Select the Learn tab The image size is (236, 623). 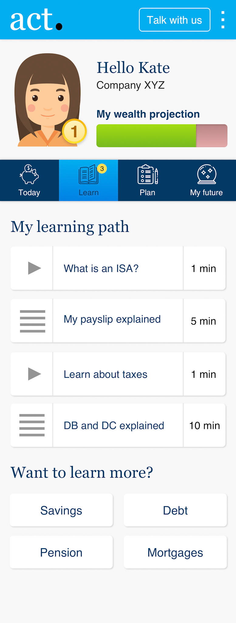pyautogui.click(x=88, y=180)
